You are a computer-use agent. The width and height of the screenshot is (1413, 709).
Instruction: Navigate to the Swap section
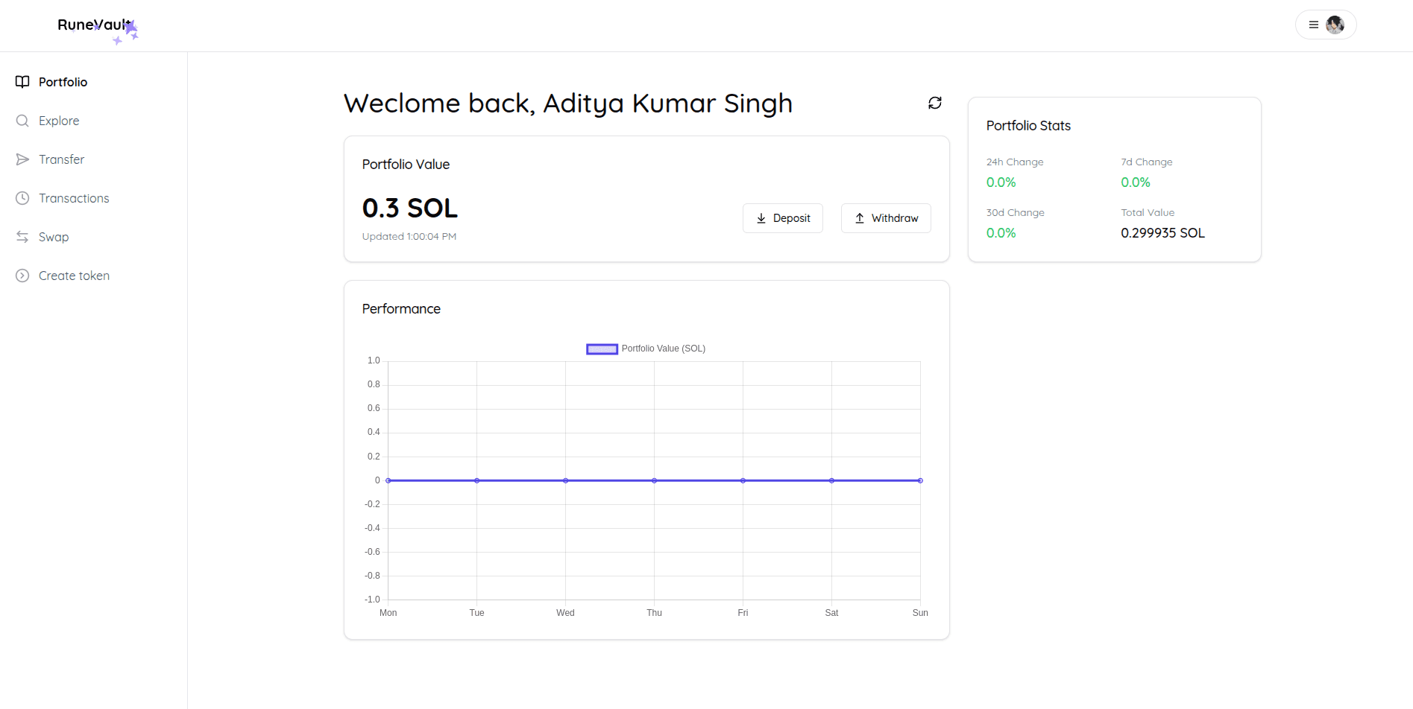54,237
